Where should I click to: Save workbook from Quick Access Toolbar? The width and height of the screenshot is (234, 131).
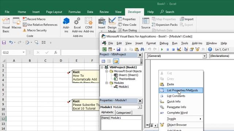tap(4, 43)
